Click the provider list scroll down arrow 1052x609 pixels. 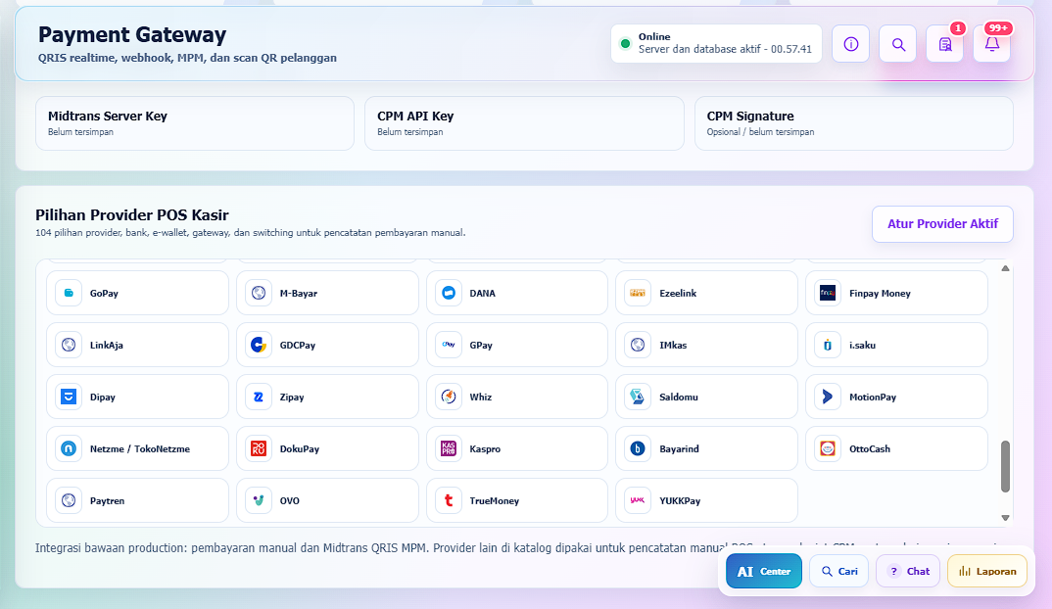[1005, 518]
